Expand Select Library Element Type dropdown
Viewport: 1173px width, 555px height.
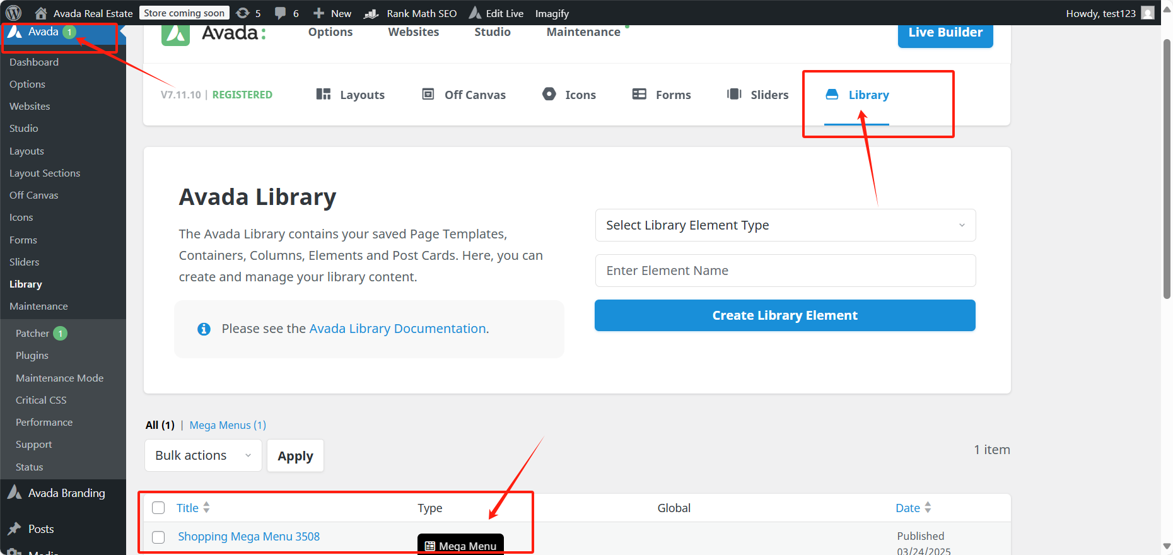point(785,225)
